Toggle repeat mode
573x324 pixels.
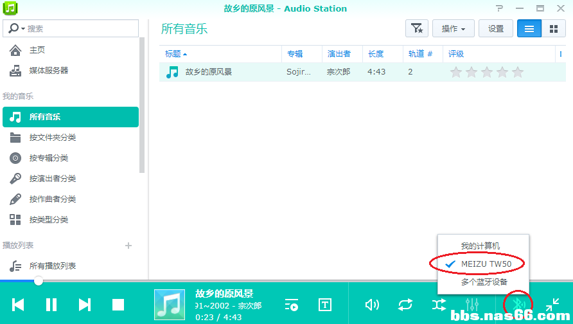(x=405, y=305)
